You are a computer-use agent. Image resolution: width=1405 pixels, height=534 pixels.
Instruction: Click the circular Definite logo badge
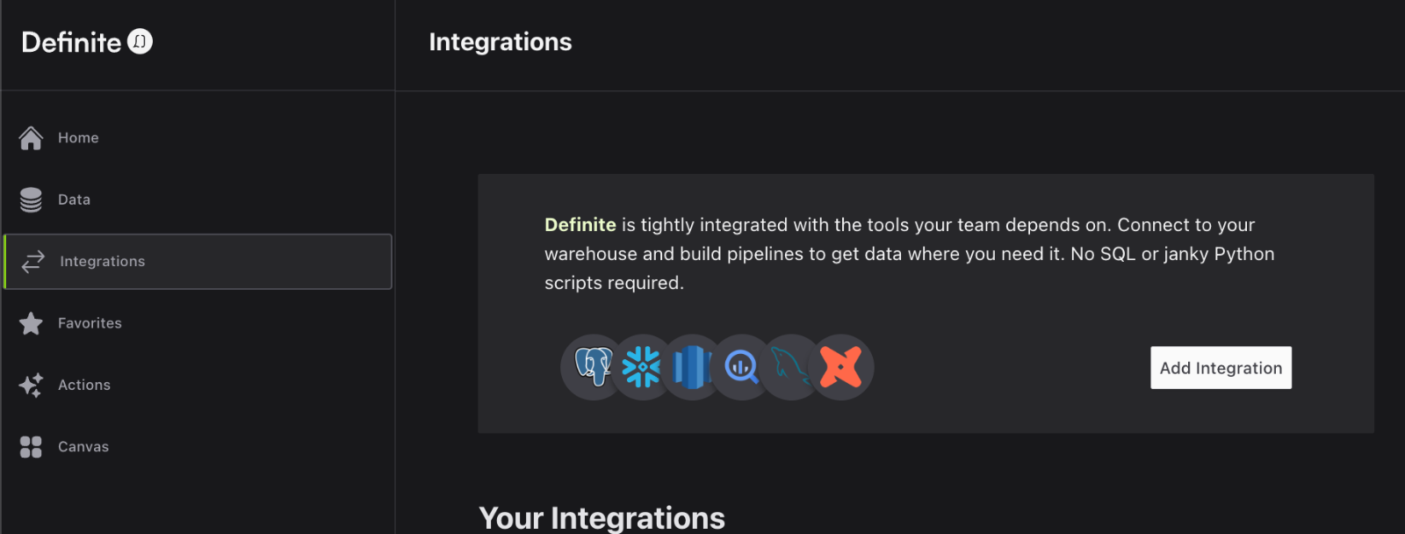pos(139,40)
